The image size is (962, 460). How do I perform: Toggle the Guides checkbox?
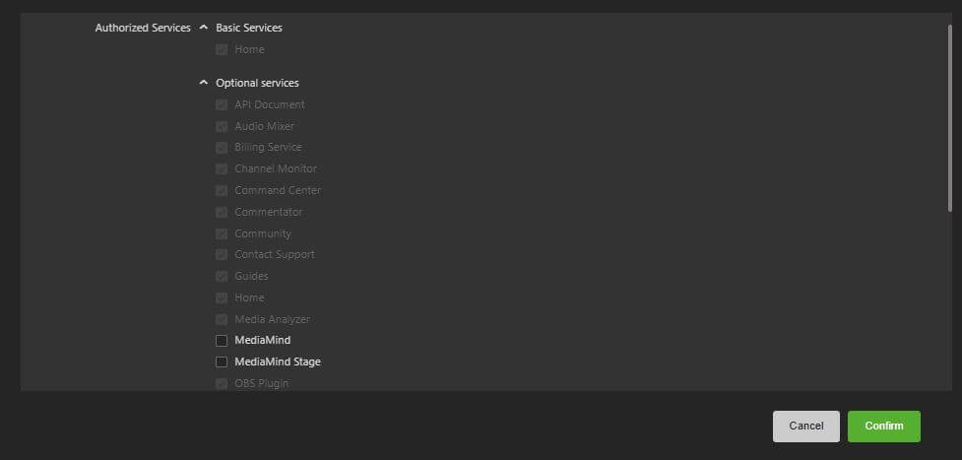click(222, 277)
